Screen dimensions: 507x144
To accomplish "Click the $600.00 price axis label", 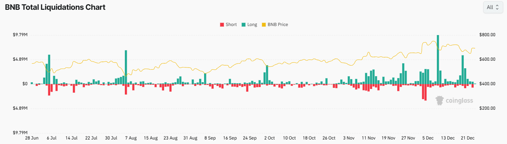I will coord(487,60).
